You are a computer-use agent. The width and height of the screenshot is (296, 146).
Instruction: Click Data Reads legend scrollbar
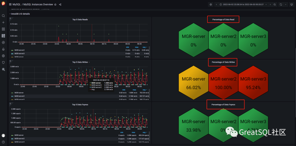pos(150,51)
